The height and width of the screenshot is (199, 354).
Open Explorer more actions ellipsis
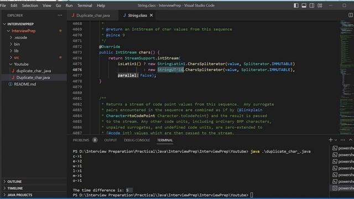(60, 15)
